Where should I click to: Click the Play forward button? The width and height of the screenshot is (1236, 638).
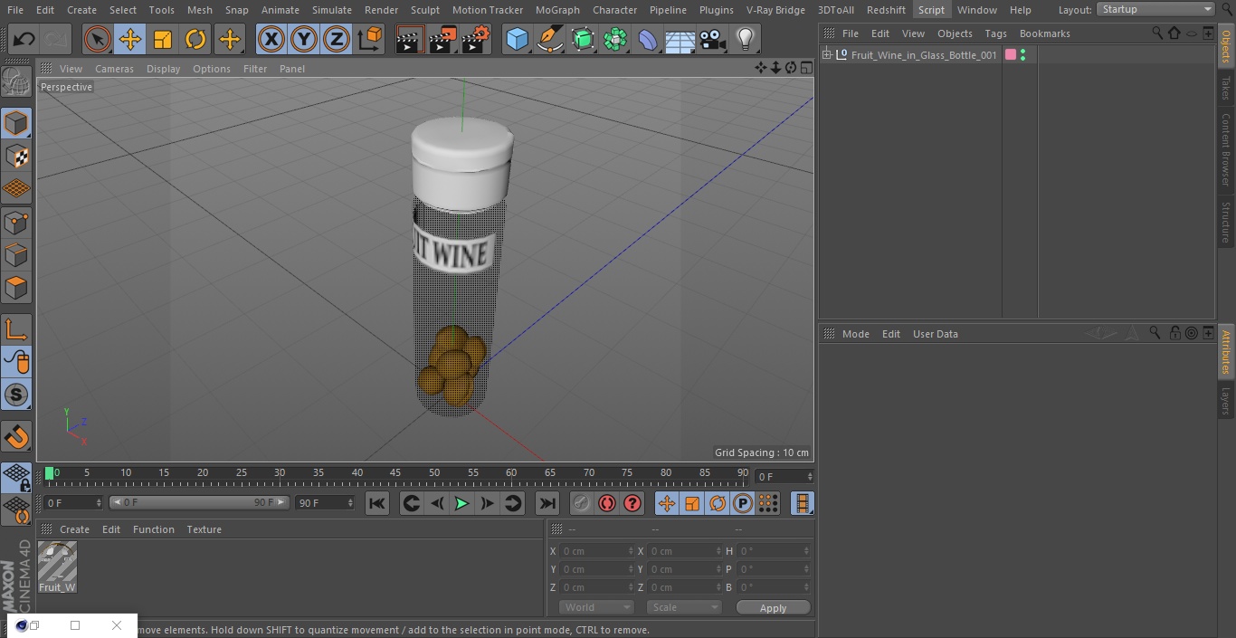point(461,503)
